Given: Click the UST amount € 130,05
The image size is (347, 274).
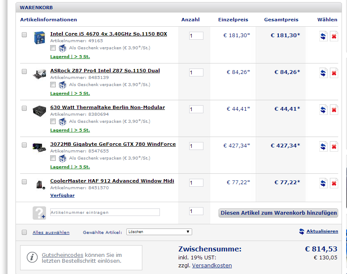Looking at the screenshot, I should pyautogui.click(x=326, y=258).
